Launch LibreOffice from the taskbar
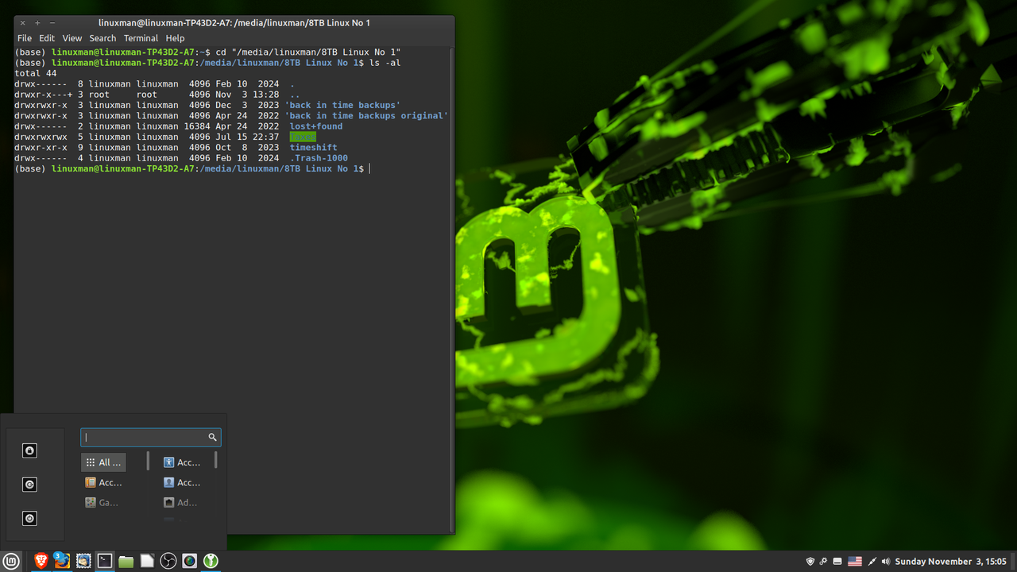 (x=147, y=561)
